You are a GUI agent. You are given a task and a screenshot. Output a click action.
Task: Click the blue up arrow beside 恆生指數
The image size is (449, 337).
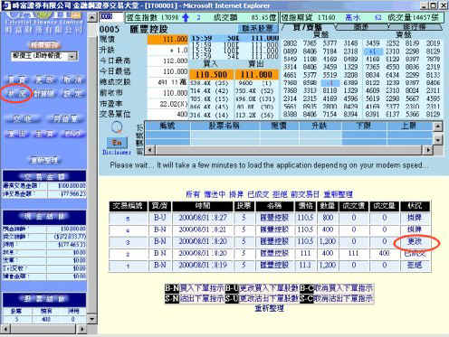click(x=186, y=18)
